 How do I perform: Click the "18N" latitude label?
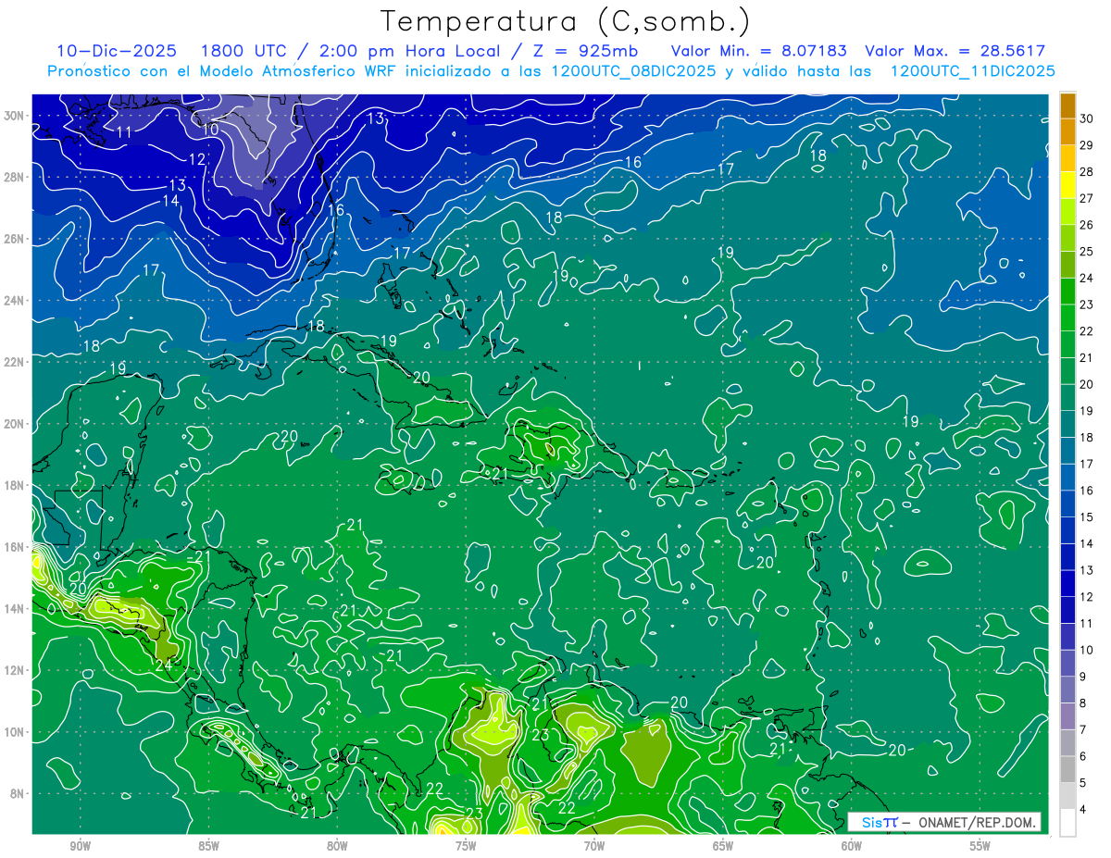tap(16, 485)
